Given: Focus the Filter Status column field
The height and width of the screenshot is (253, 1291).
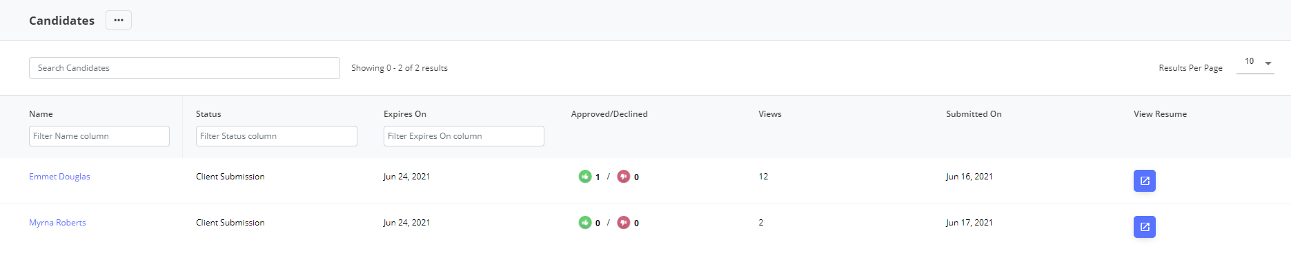Looking at the screenshot, I should click(x=277, y=136).
